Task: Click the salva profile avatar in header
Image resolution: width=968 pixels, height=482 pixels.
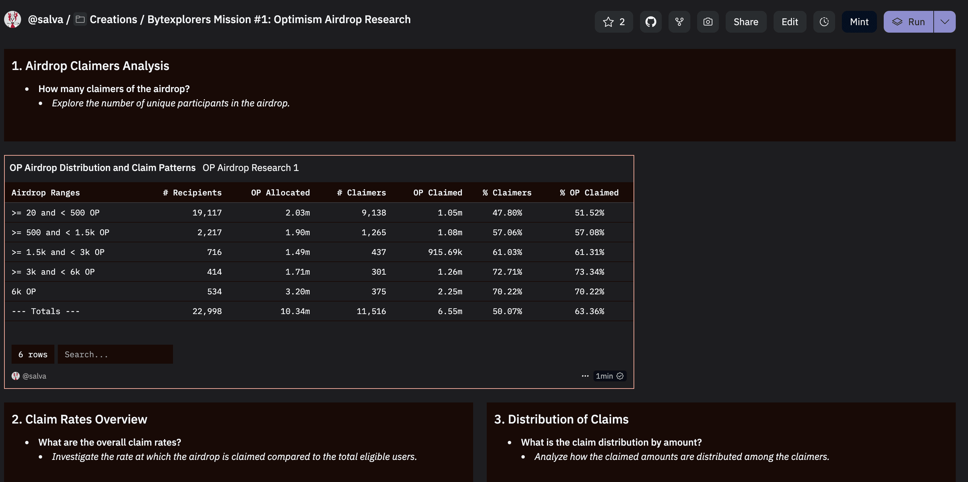Action: (12, 19)
